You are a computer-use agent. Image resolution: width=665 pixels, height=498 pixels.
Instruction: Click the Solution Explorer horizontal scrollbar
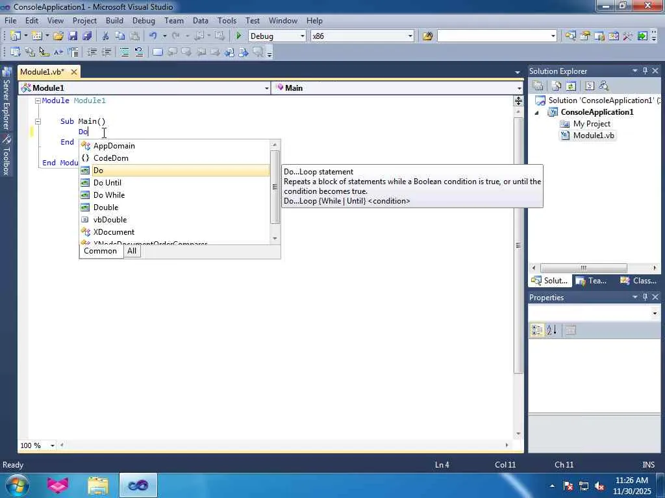(584, 268)
